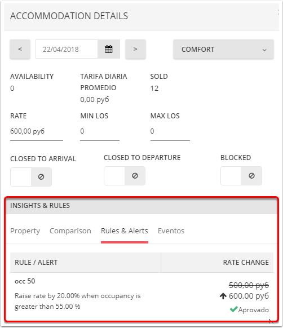Click the green Aprovado checkmark icon

click(x=233, y=309)
